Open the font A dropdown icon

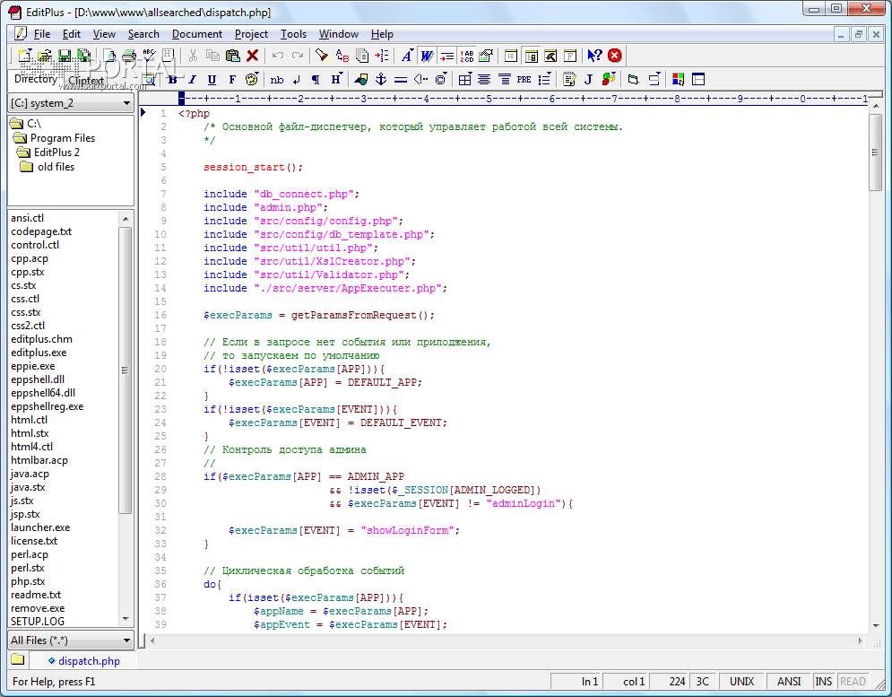point(407,56)
